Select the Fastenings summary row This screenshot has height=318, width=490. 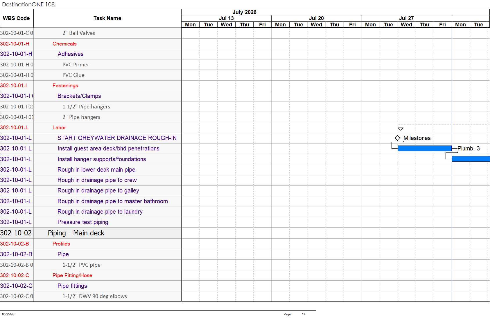pos(91,86)
